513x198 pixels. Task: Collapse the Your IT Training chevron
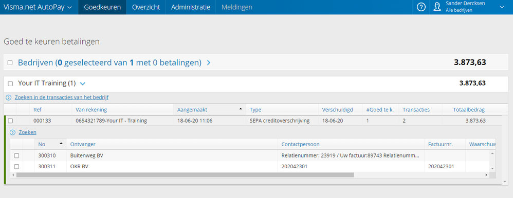pos(83,84)
